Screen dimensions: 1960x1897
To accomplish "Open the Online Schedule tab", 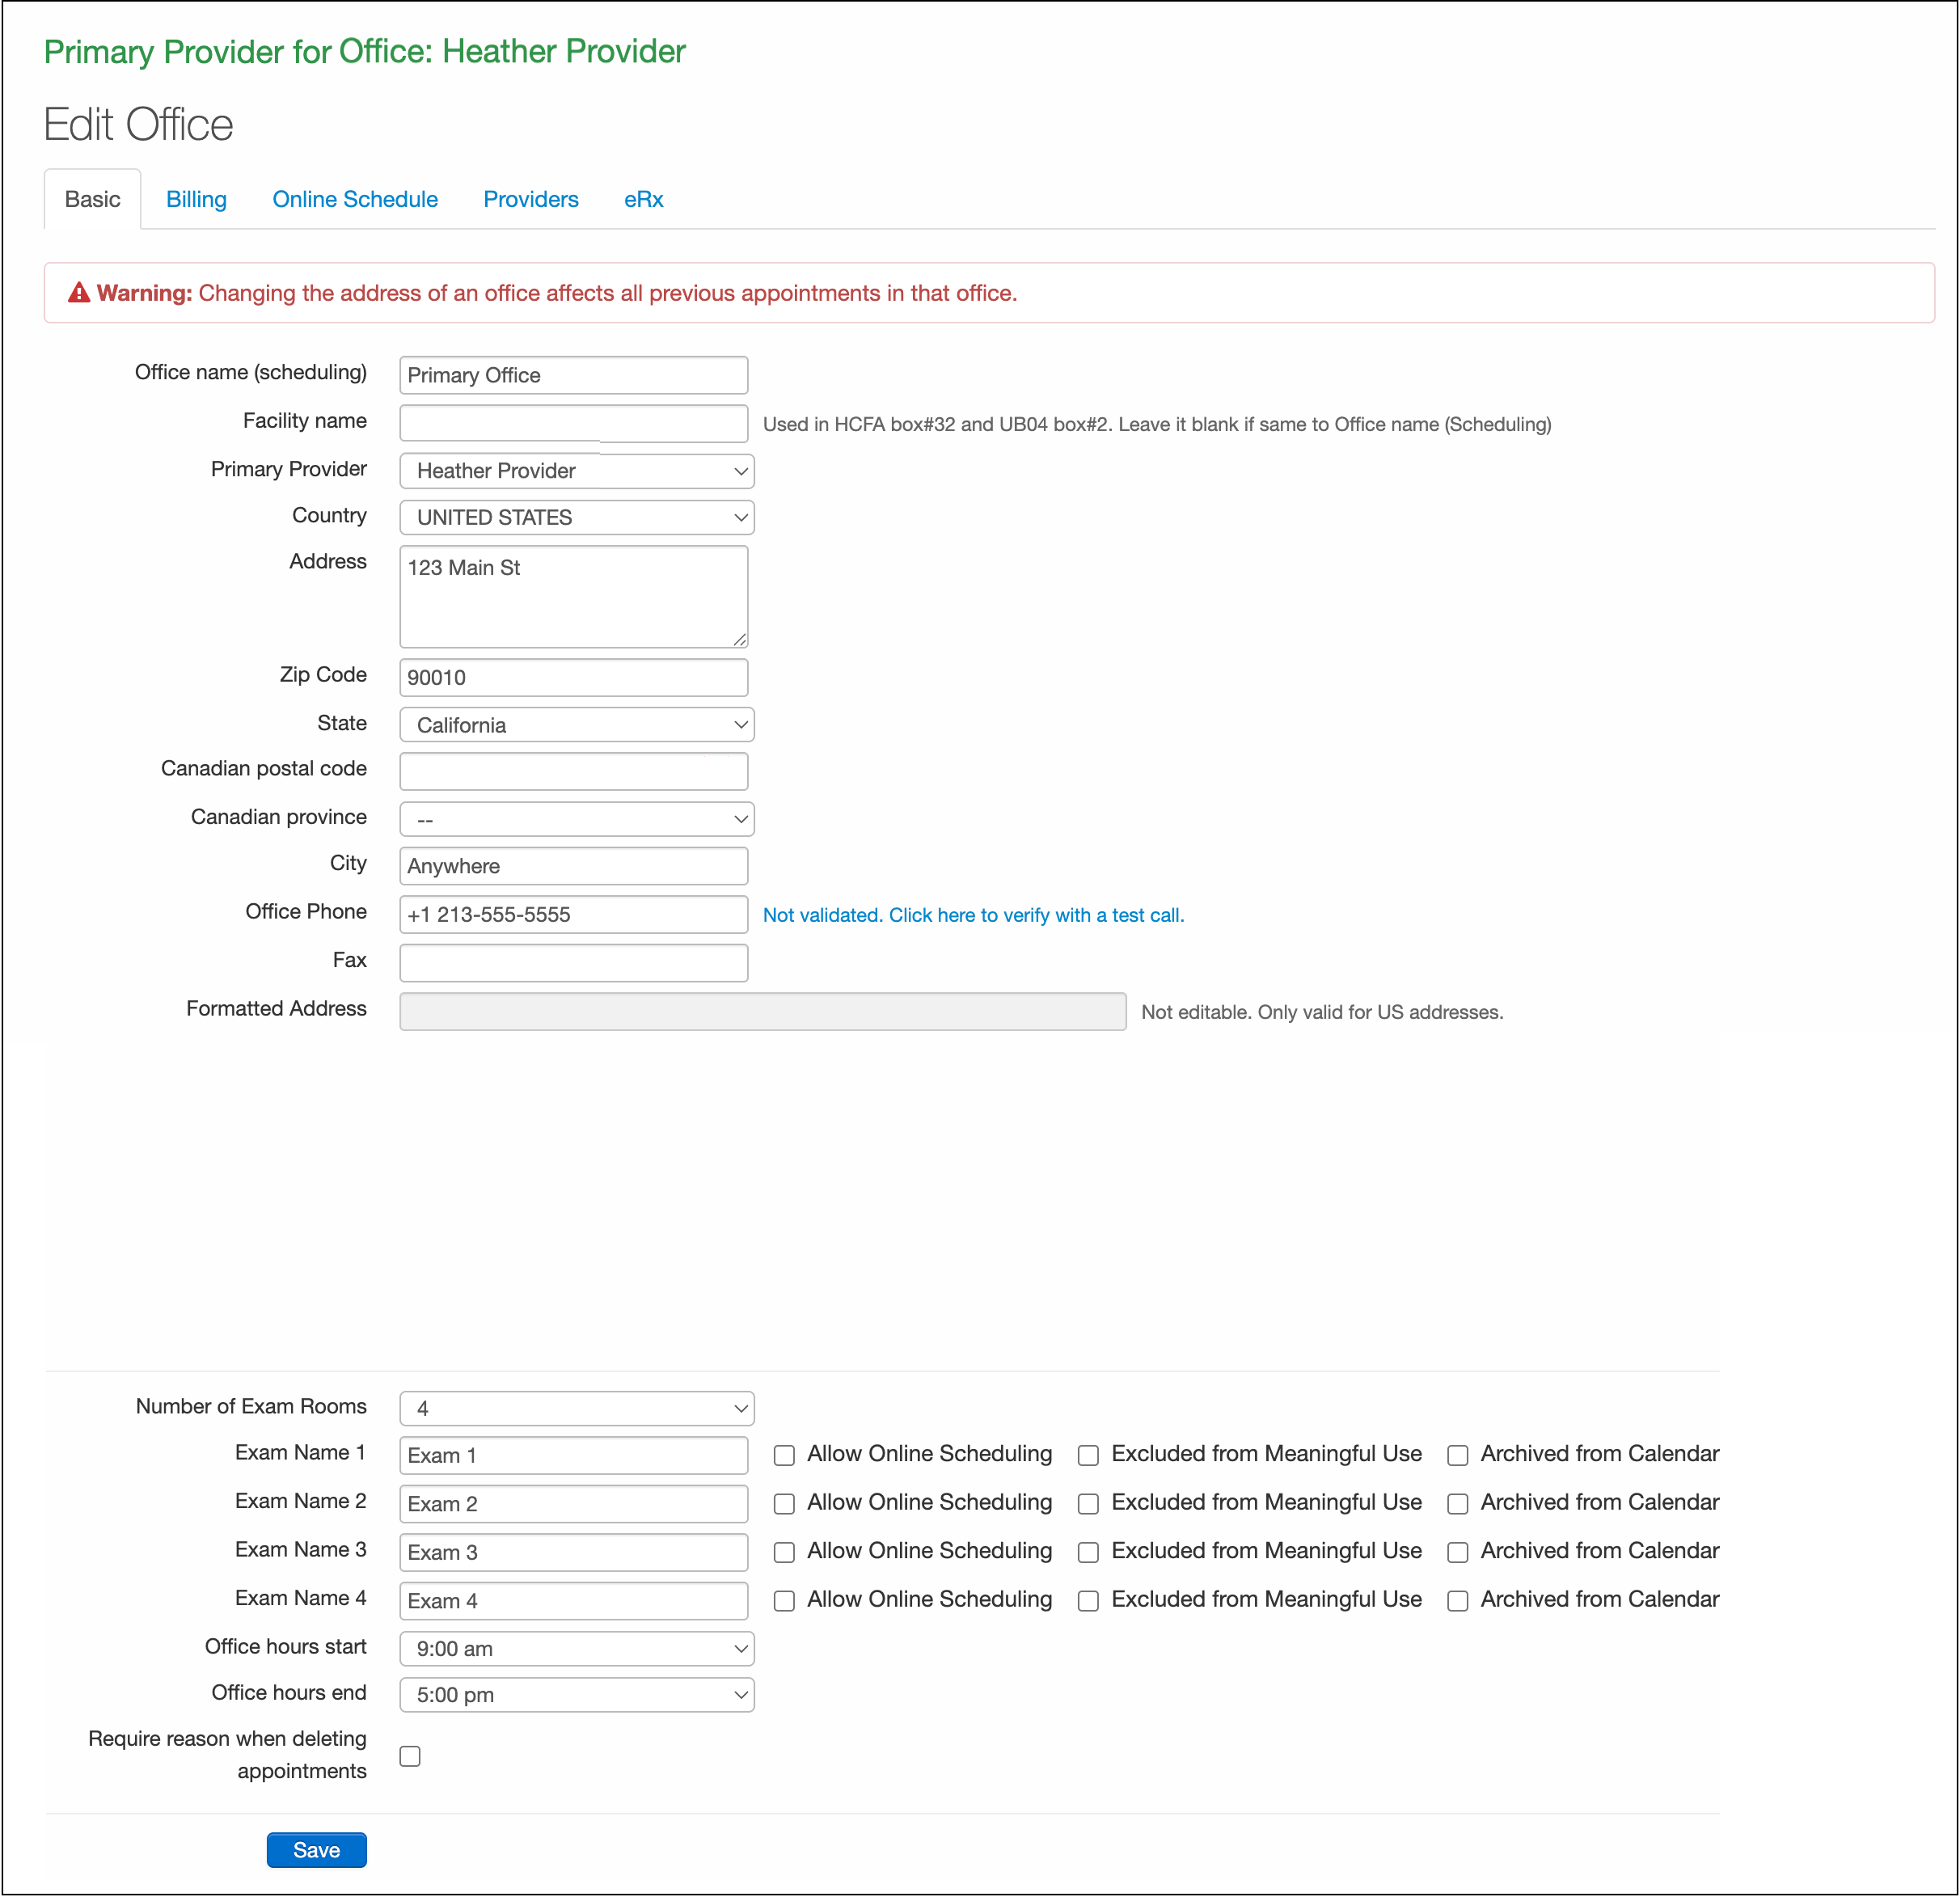I will 355,199.
